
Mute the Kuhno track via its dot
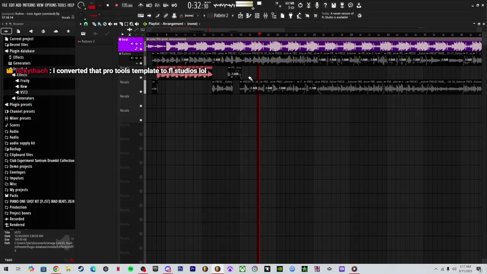click(x=141, y=63)
